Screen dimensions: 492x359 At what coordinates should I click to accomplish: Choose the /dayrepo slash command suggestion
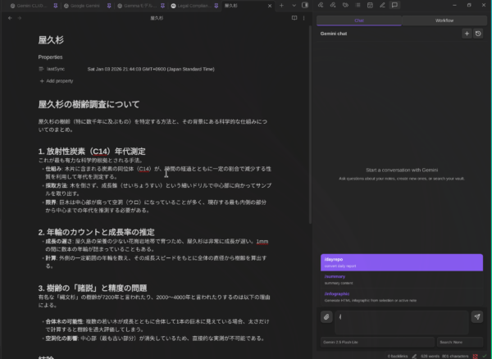click(402, 262)
